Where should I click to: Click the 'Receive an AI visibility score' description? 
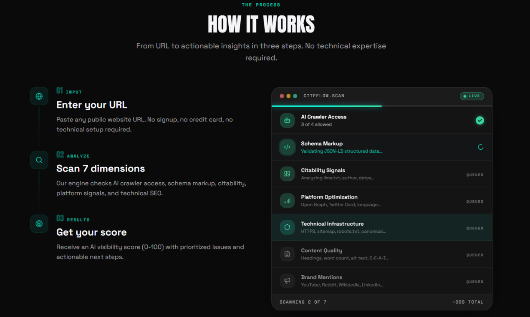pyautogui.click(x=150, y=252)
